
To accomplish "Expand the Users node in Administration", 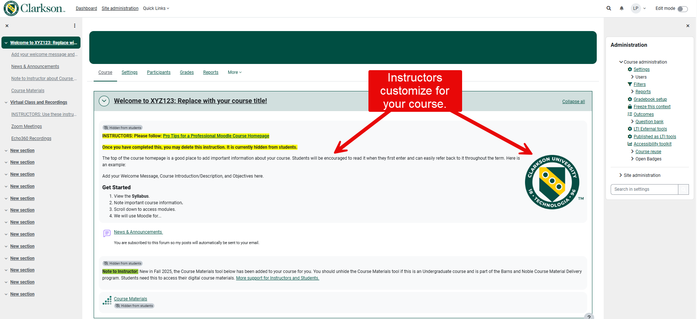I will point(633,77).
